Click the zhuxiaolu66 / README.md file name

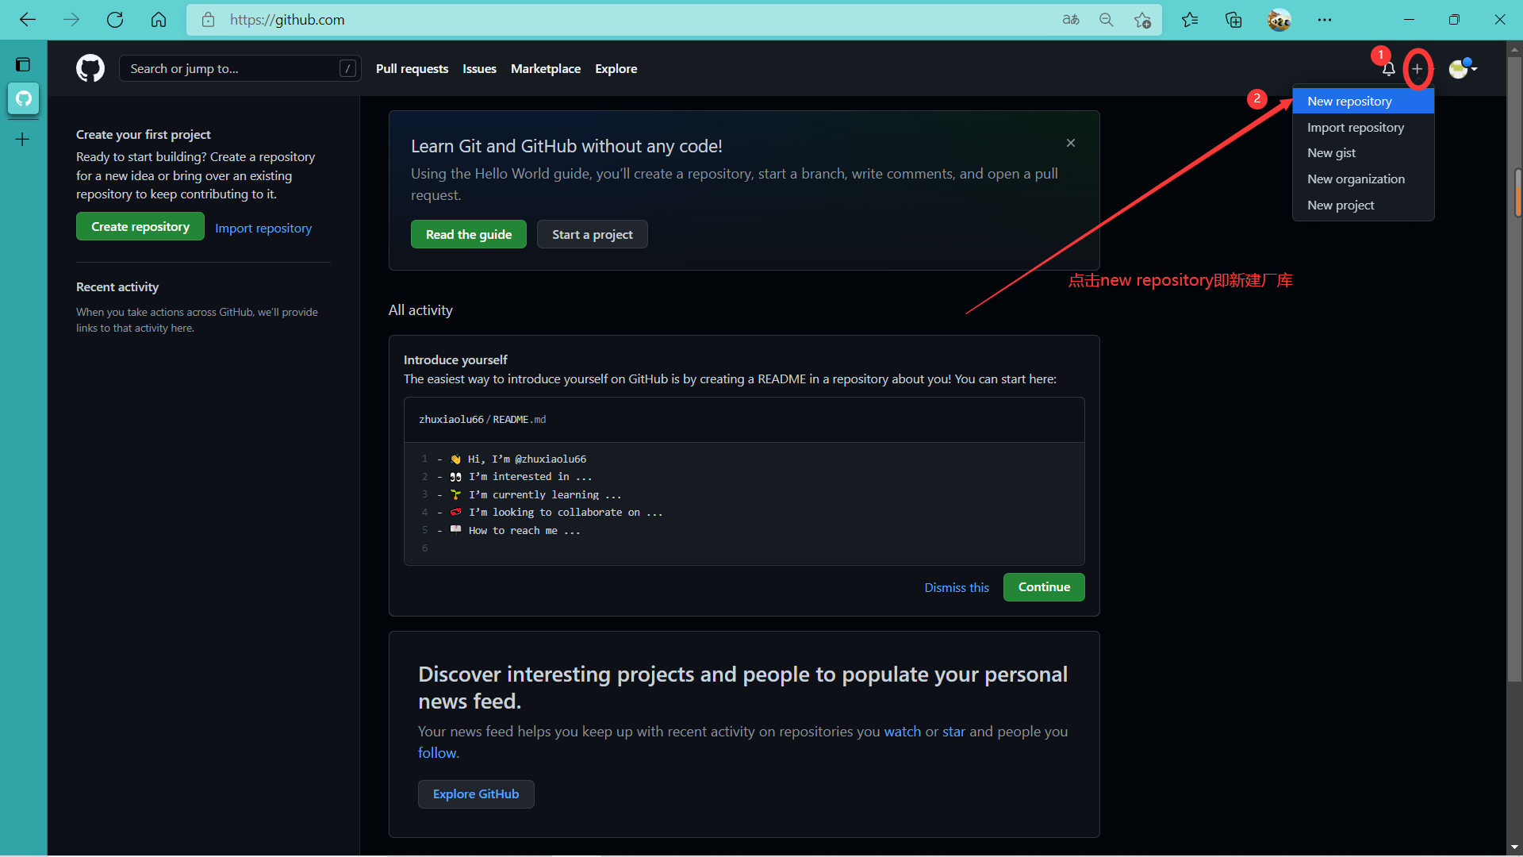(482, 419)
